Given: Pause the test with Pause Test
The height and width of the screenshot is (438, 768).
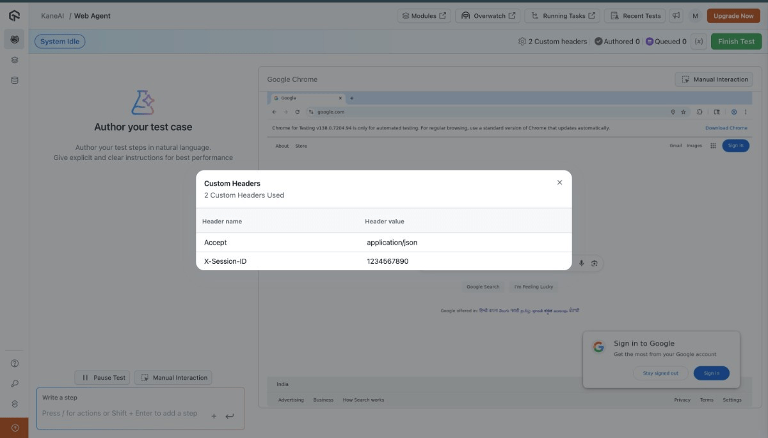Looking at the screenshot, I should tap(102, 378).
